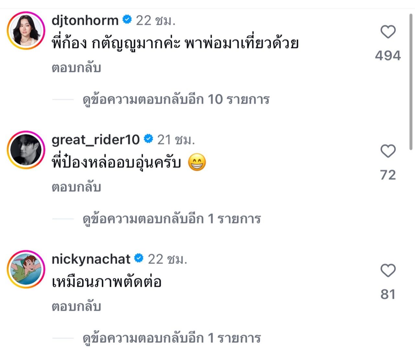This screenshot has height=363, width=415.
Task: Click the djtonhorm username
Action: click(85, 20)
